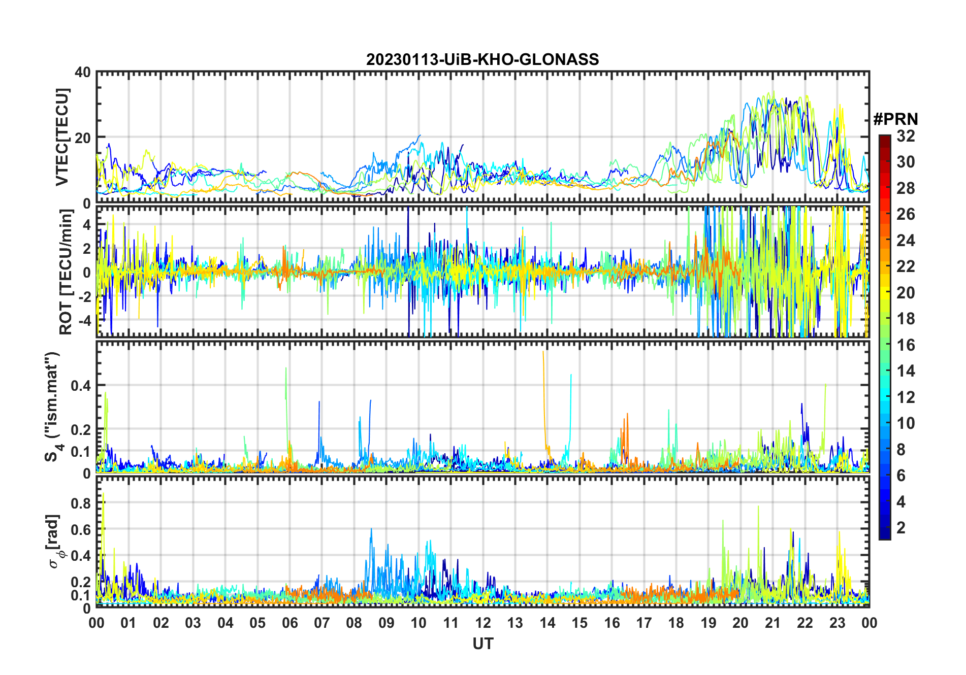Click UT axis hour label 17
Image resolution: width=966 pixels, height=675 pixels.
(644, 623)
